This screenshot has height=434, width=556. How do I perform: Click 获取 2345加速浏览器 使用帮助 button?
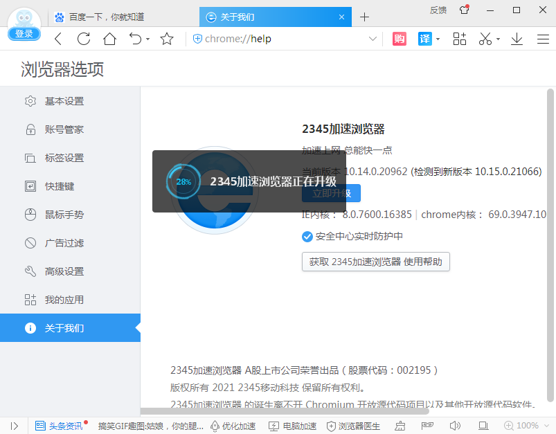point(376,262)
